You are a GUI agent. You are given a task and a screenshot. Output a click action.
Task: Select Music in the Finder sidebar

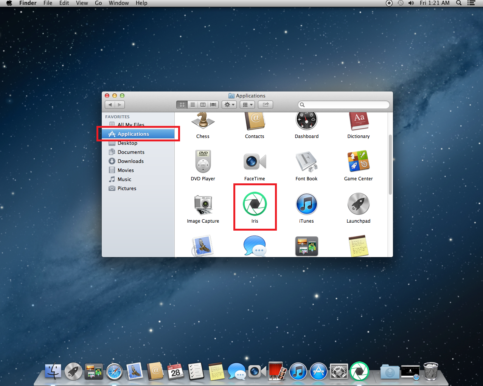tap(138, 179)
